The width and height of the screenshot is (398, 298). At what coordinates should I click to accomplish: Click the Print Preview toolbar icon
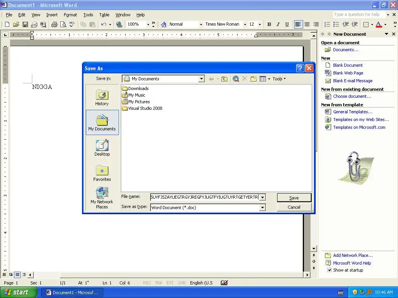(x=63, y=24)
